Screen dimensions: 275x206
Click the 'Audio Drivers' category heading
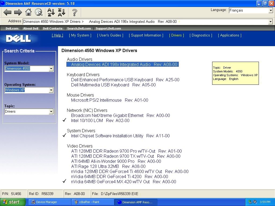(x=79, y=59)
